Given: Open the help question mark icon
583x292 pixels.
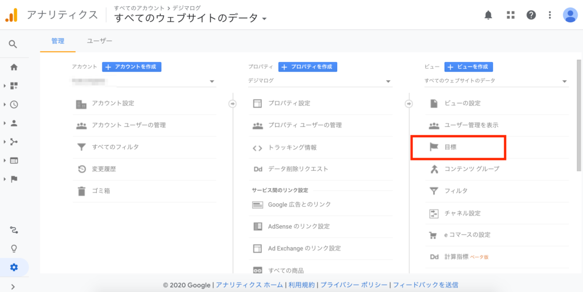Looking at the screenshot, I should pos(531,15).
